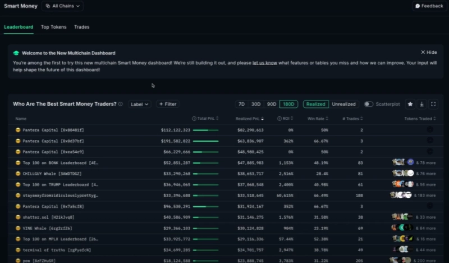Select the Realized PnL view
Image resolution: width=449 pixels, height=263 pixels.
point(315,104)
